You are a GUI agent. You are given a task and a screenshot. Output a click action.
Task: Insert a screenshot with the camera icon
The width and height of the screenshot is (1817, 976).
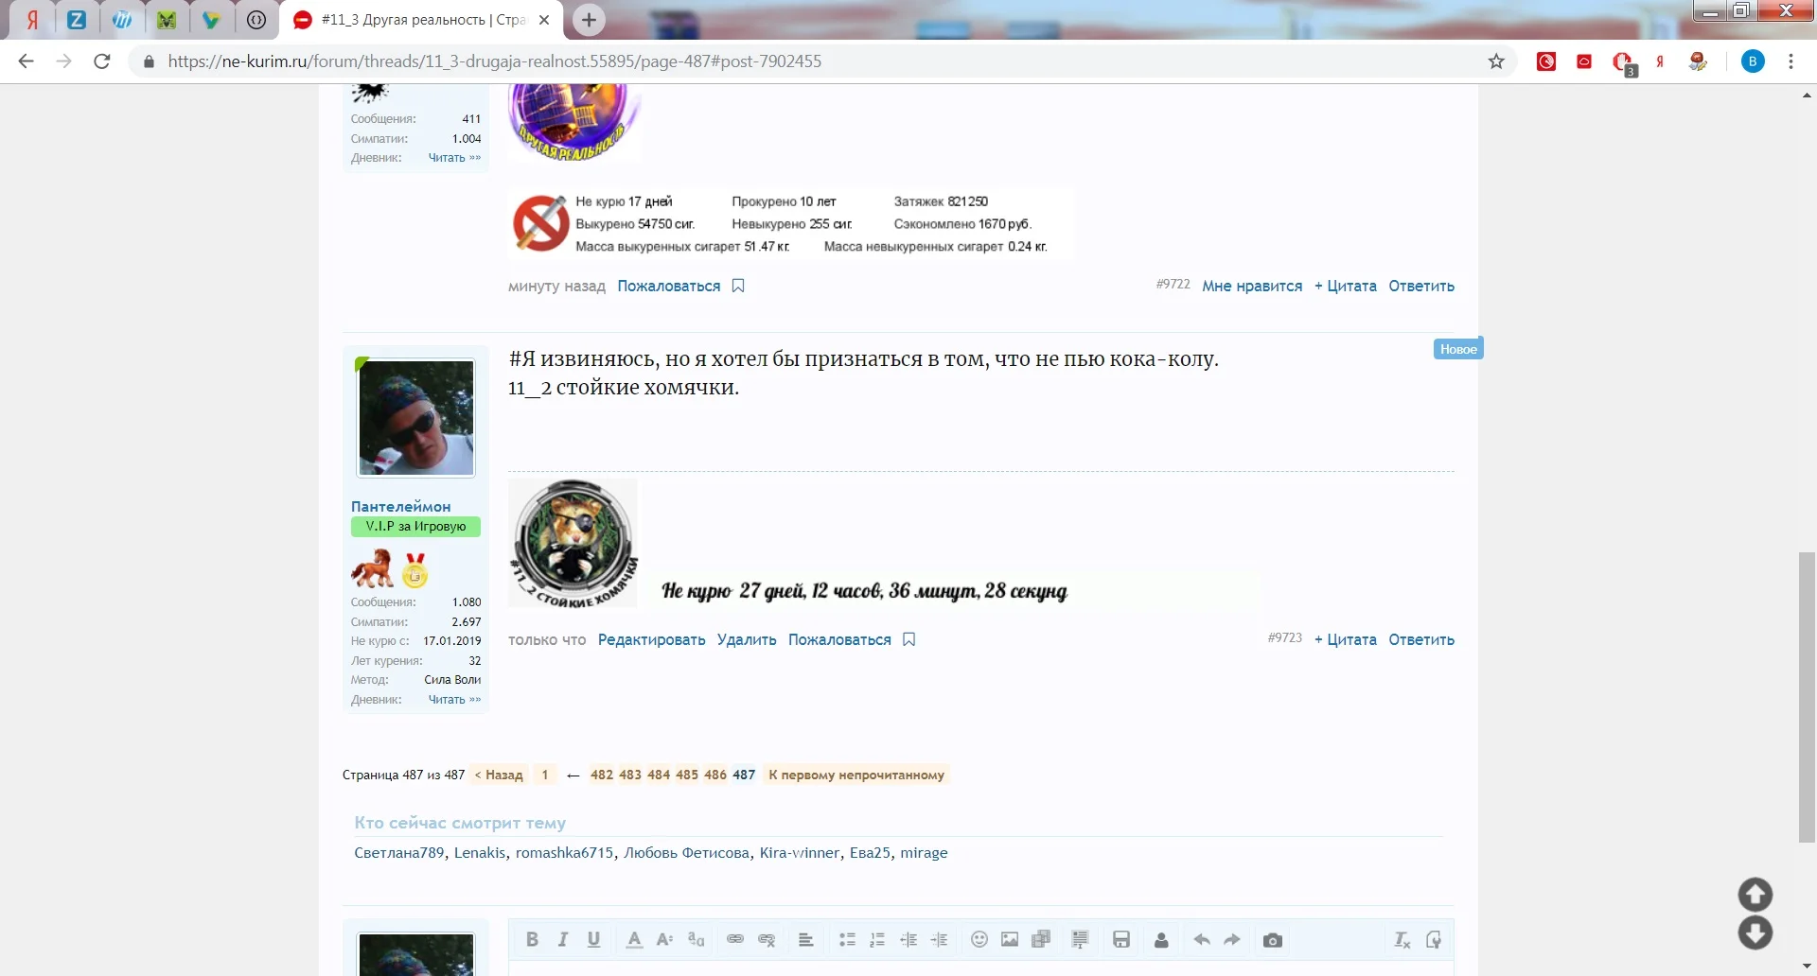coord(1272,939)
